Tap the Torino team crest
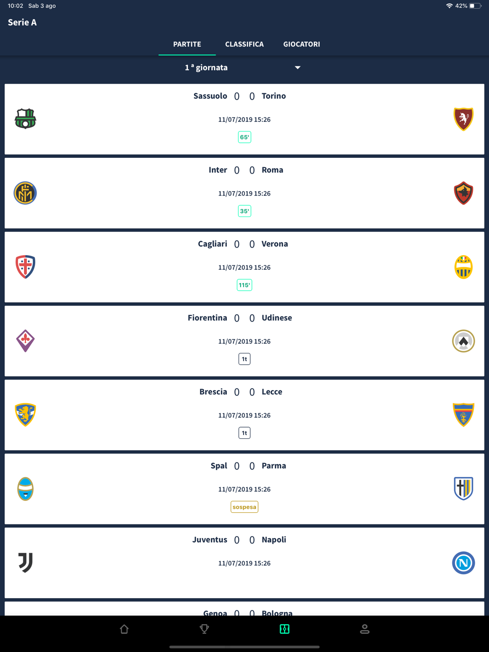489x652 pixels. click(x=463, y=119)
